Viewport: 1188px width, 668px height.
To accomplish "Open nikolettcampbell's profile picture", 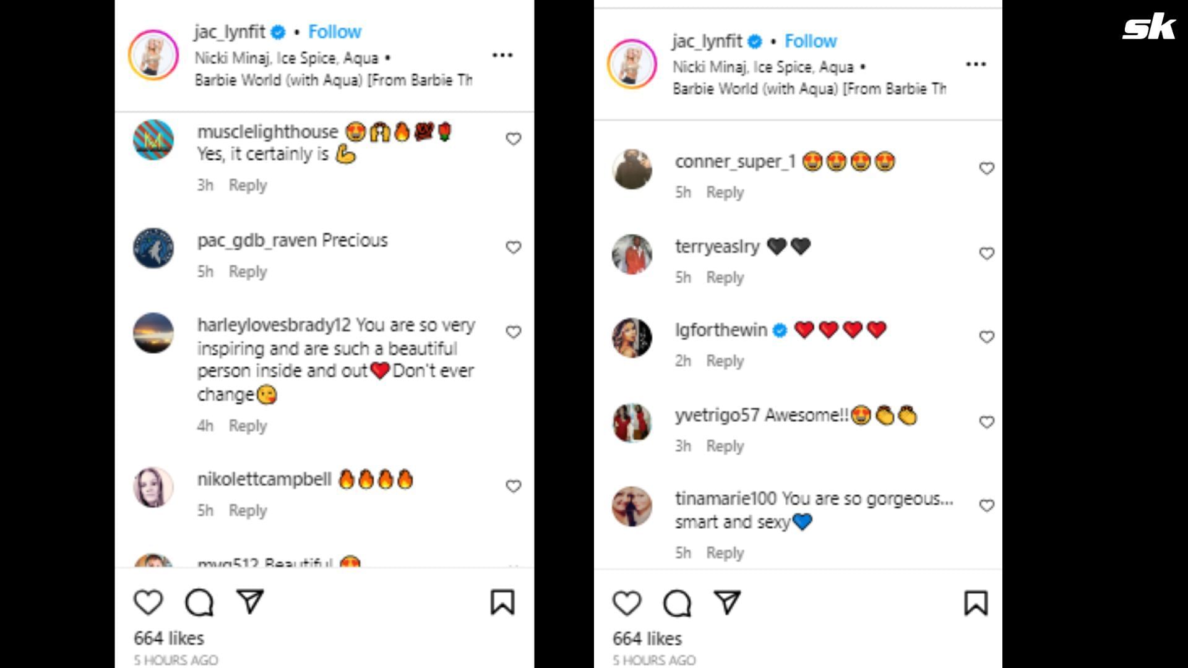I will 153,487.
